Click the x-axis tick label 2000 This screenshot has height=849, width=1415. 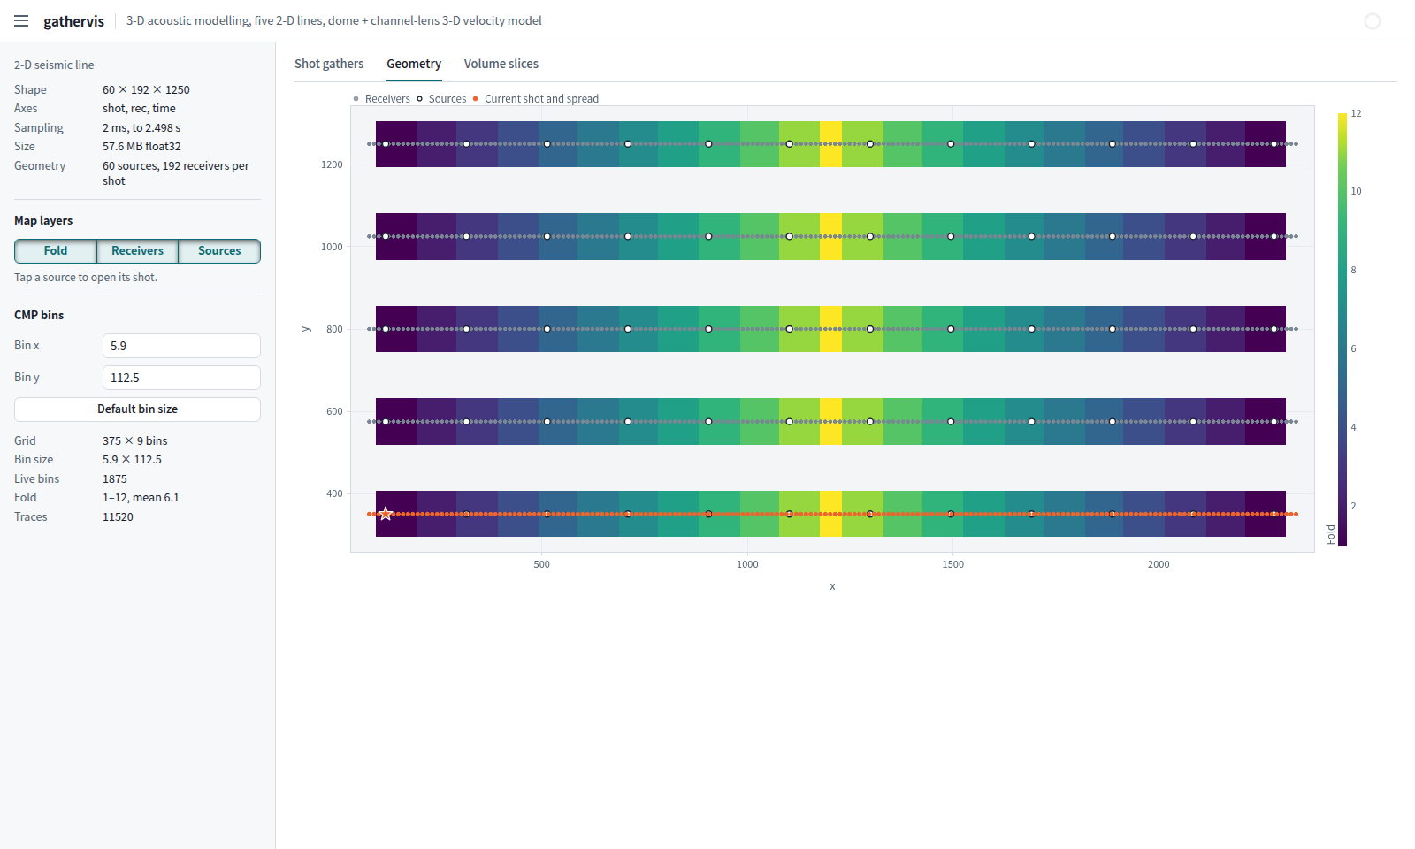tap(1159, 564)
